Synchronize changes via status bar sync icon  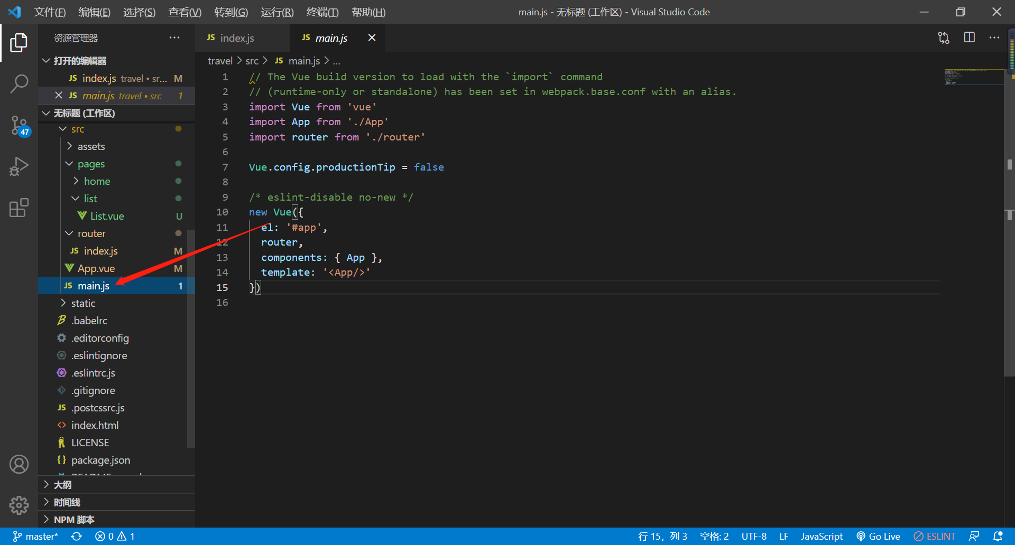77,536
